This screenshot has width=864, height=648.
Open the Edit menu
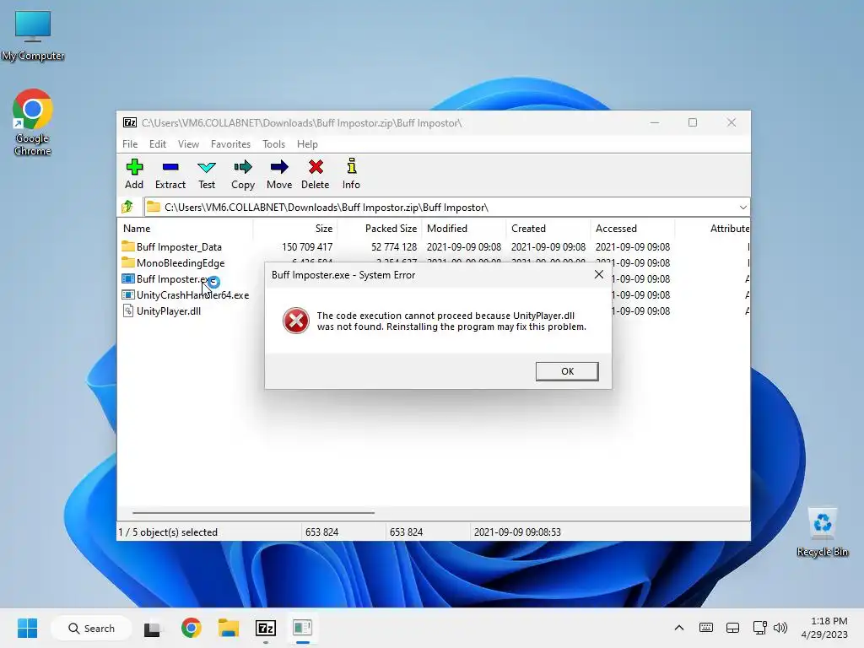click(158, 143)
